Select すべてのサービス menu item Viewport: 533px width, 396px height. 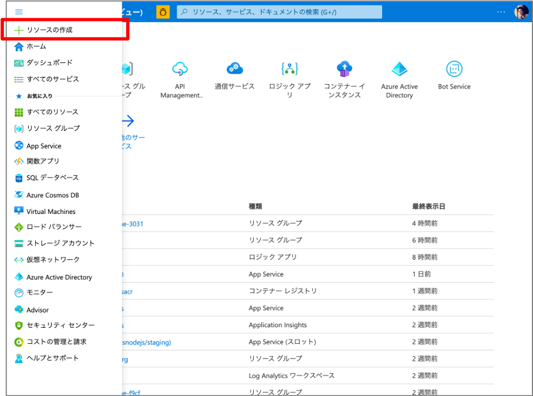pyautogui.click(x=53, y=79)
